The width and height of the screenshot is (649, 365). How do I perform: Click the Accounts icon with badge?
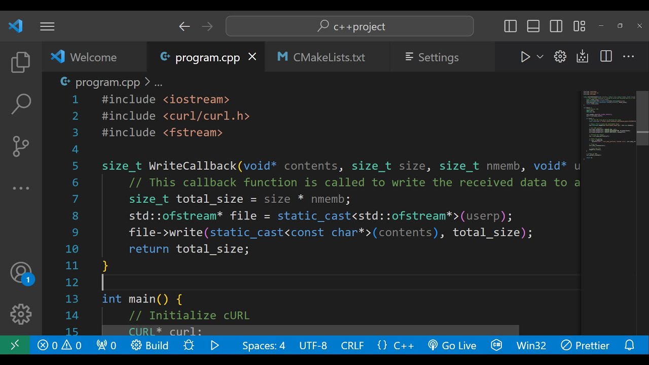tap(21, 273)
